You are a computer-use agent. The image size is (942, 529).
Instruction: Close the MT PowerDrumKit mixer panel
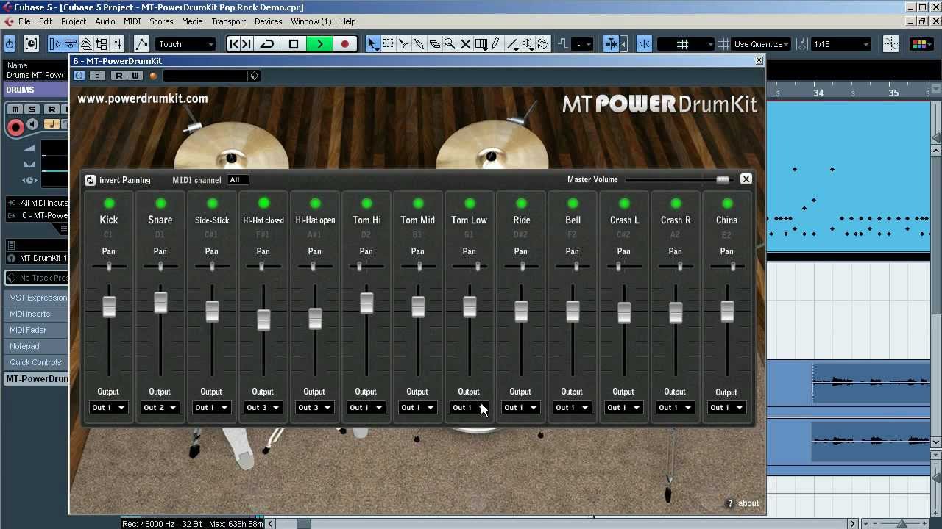coord(746,179)
